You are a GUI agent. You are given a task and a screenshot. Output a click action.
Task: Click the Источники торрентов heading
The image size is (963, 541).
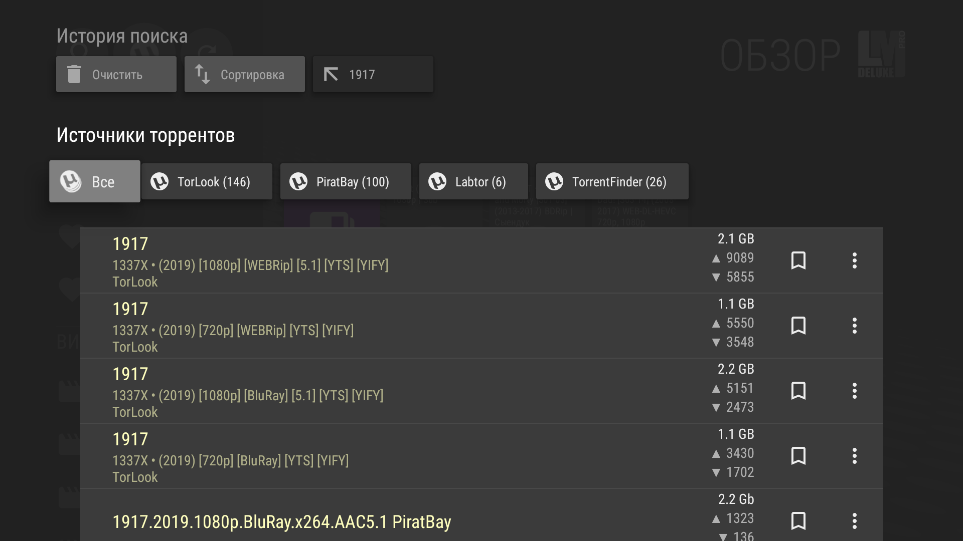145,135
